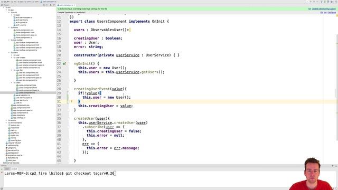The height and width of the screenshot is (190, 338).
Task: Click the Project panel hide icon
Action: [54, 5]
